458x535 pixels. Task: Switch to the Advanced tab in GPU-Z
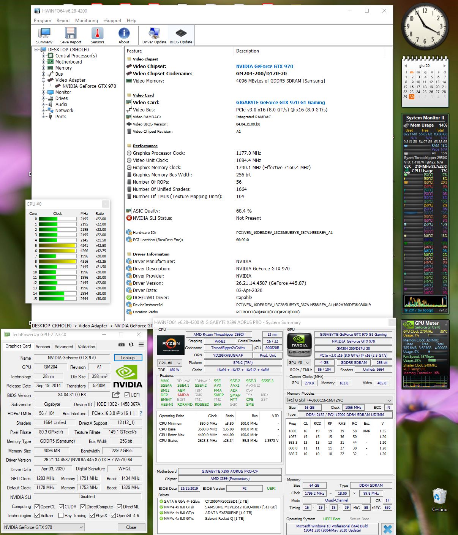tap(64, 347)
